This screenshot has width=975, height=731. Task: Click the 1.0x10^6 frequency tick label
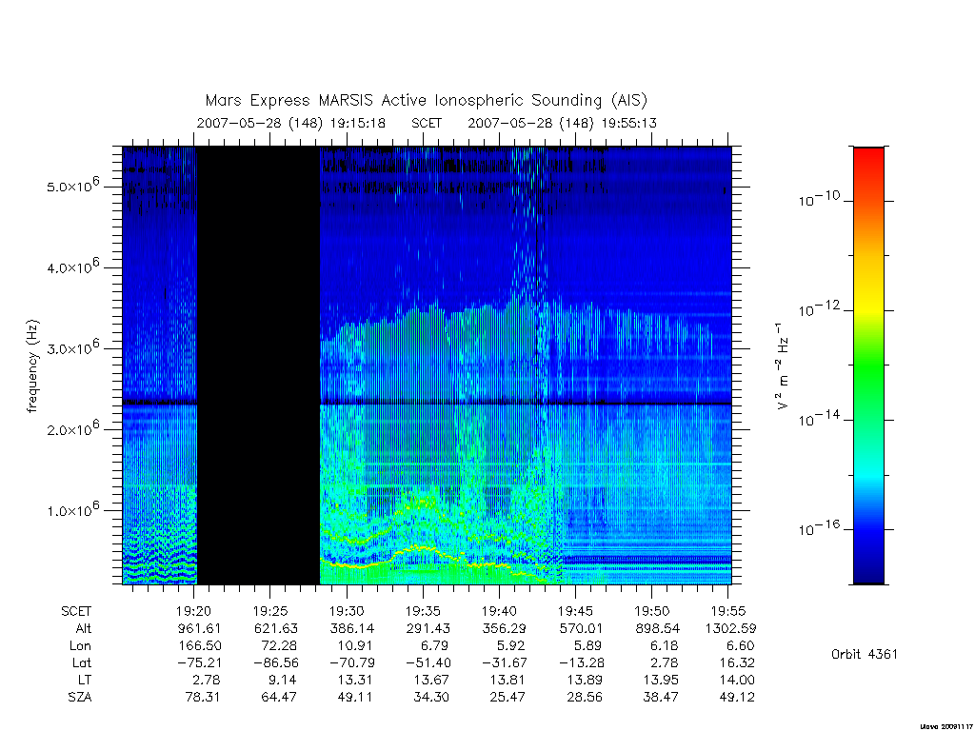tap(73, 508)
